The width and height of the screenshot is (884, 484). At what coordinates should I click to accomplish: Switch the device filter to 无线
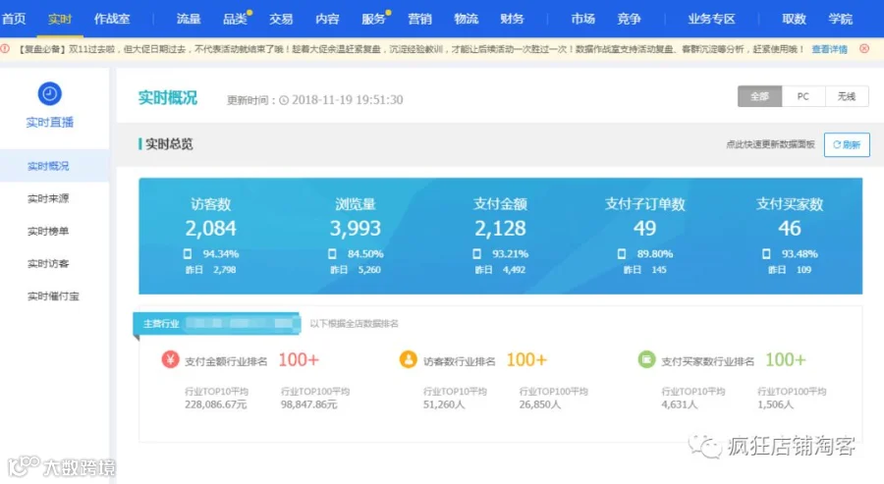pos(847,96)
